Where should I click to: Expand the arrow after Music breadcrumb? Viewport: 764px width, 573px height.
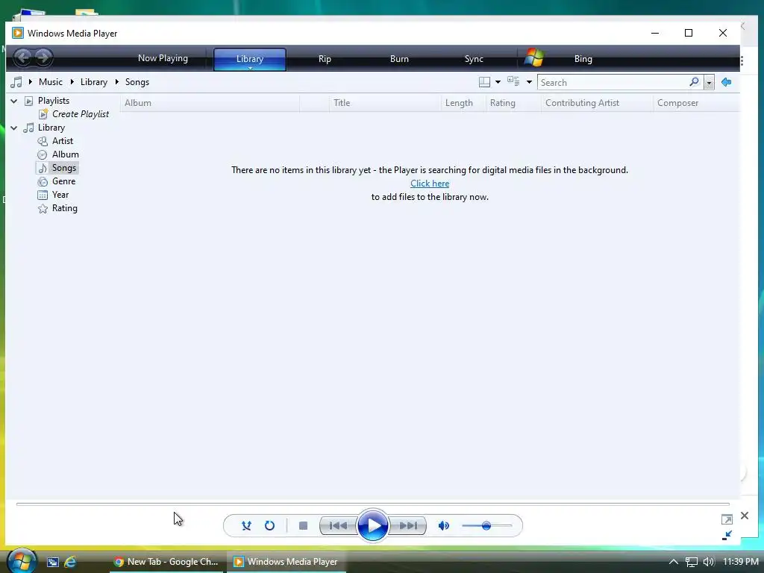coord(72,82)
